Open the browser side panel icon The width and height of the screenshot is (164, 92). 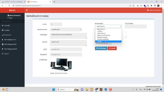coord(155,6)
